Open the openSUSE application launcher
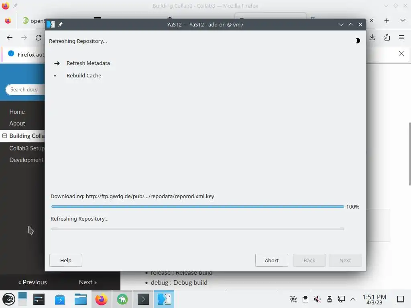This screenshot has width=411, height=308. (8, 299)
